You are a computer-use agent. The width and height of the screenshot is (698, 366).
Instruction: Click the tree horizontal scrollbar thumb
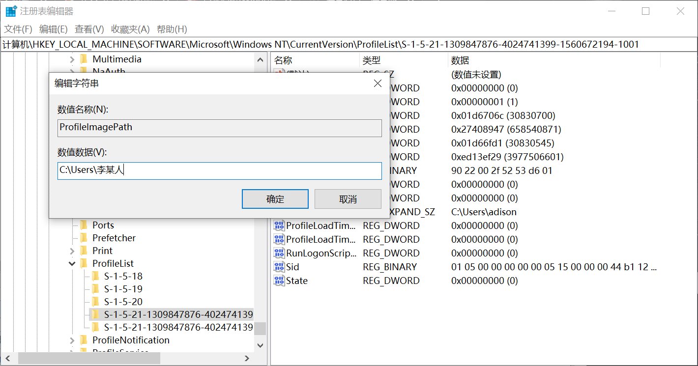tap(89, 358)
